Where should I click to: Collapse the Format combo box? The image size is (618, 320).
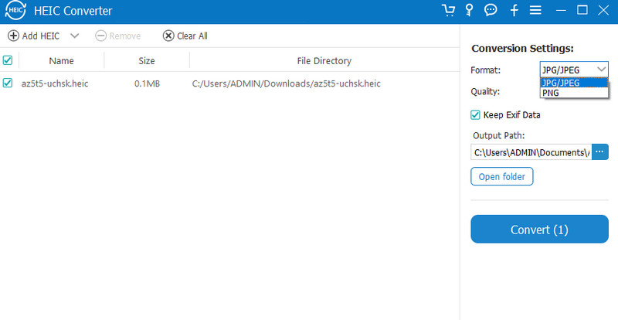click(574, 70)
